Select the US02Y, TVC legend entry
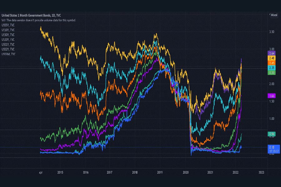The height and width of the screenshot is (187, 281). tap(8, 49)
